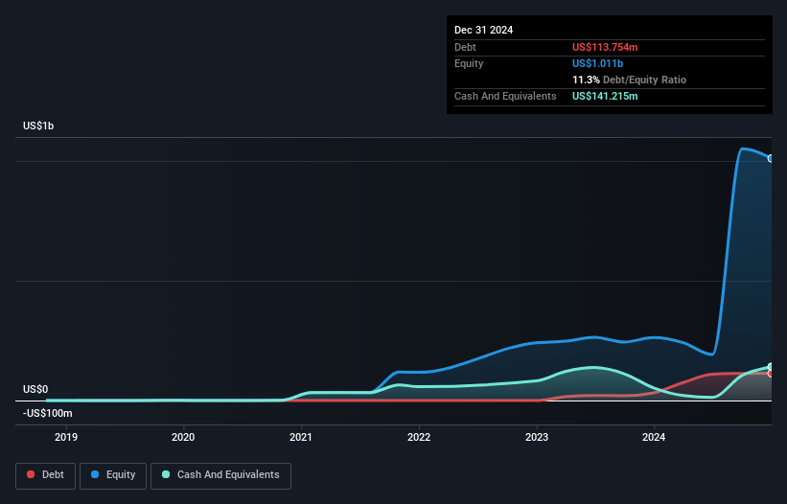Click the 11.3% Debt/Equity Ratio text
This screenshot has height=504, width=787.
[629, 80]
